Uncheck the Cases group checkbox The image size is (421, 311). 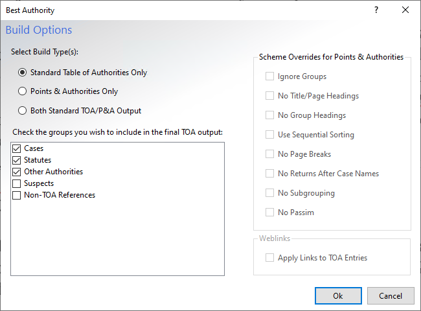pos(17,148)
